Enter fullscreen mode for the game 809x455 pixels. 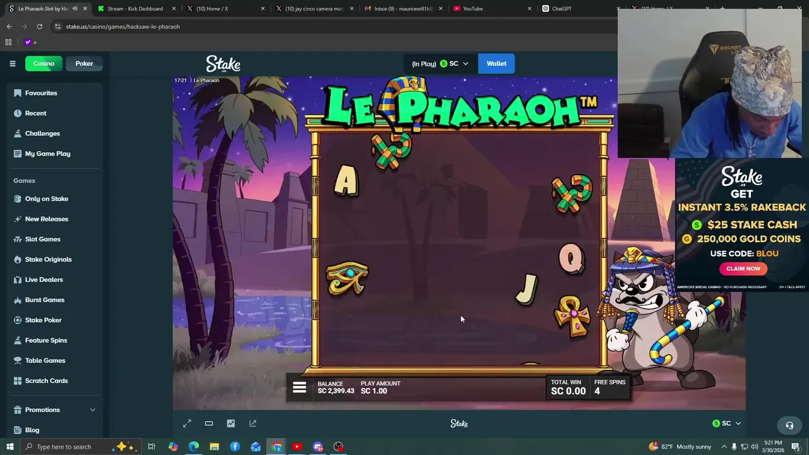(x=187, y=423)
